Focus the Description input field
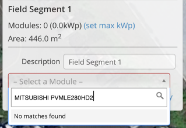186x128 pixels. point(119,62)
